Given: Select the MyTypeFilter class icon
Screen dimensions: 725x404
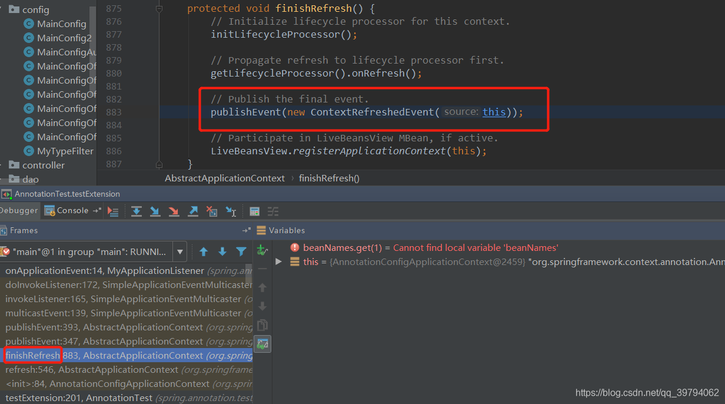Looking at the screenshot, I should [x=29, y=151].
